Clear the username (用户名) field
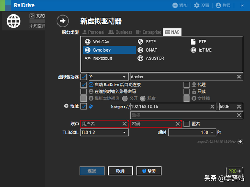Screen dimensions: 250x187 (x=125, y=124)
